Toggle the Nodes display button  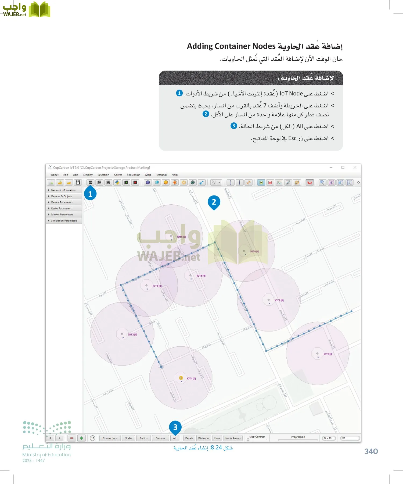coord(128,438)
